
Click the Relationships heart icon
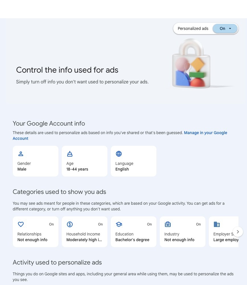coord(21,224)
